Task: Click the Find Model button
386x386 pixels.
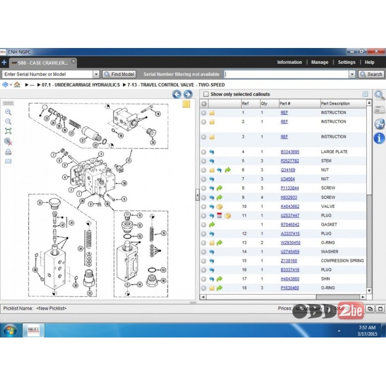Action: click(119, 74)
